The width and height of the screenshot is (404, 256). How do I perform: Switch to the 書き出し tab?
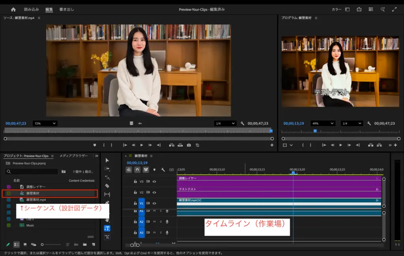66,9
